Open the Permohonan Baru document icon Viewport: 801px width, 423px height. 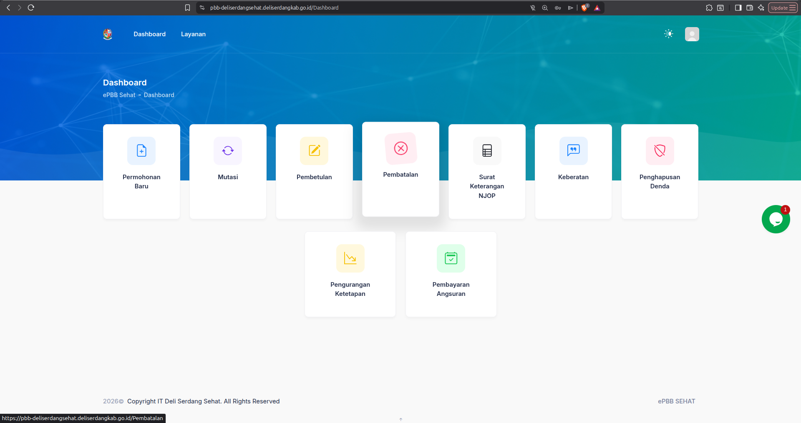pos(141,150)
